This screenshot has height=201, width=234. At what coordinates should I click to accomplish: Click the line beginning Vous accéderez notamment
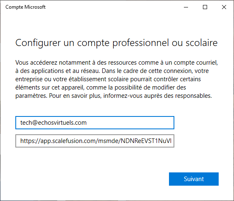pos(116,63)
